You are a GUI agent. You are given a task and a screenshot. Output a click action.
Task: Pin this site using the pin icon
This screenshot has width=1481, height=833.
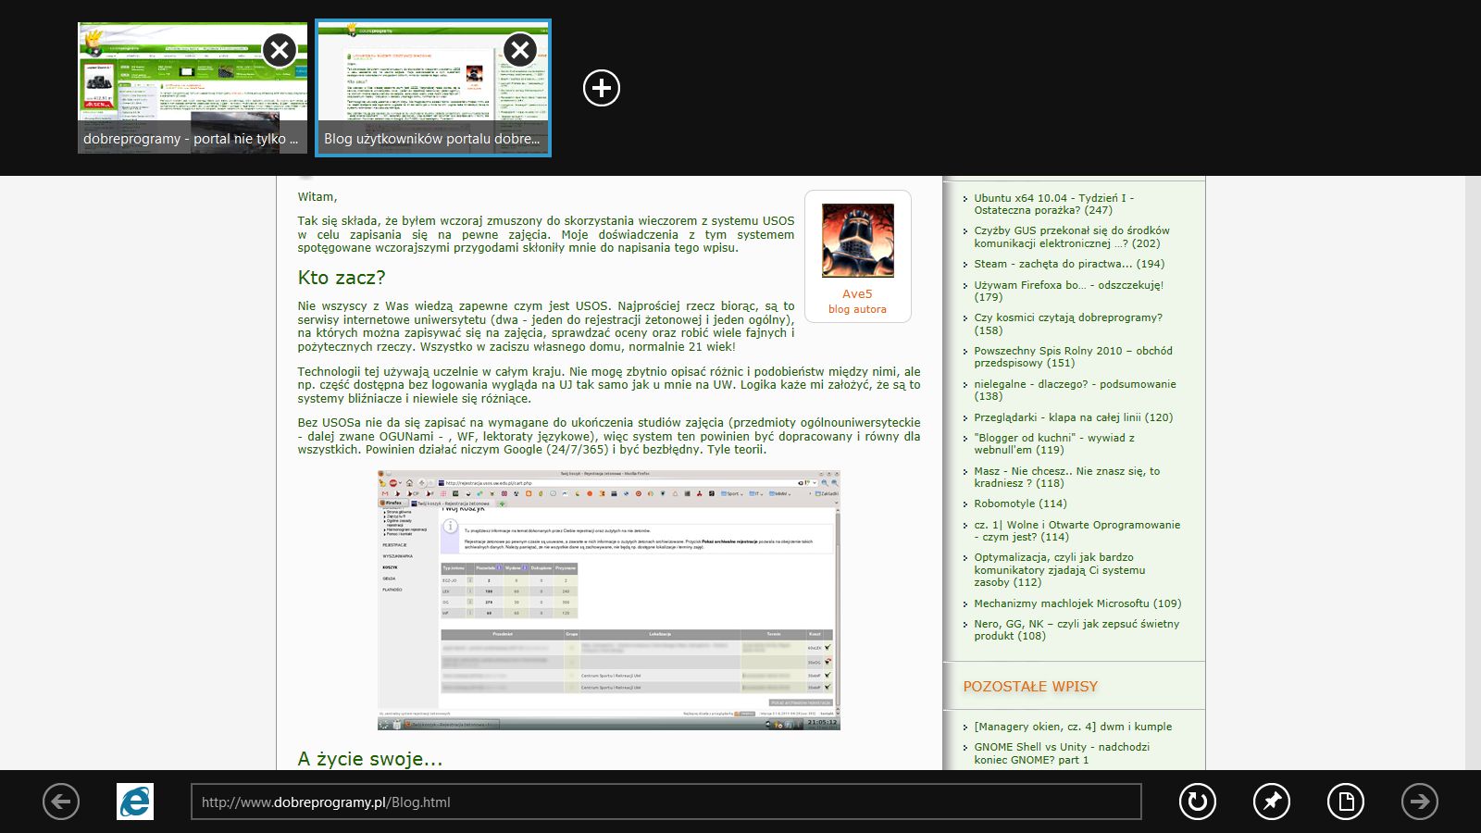pos(1270,802)
